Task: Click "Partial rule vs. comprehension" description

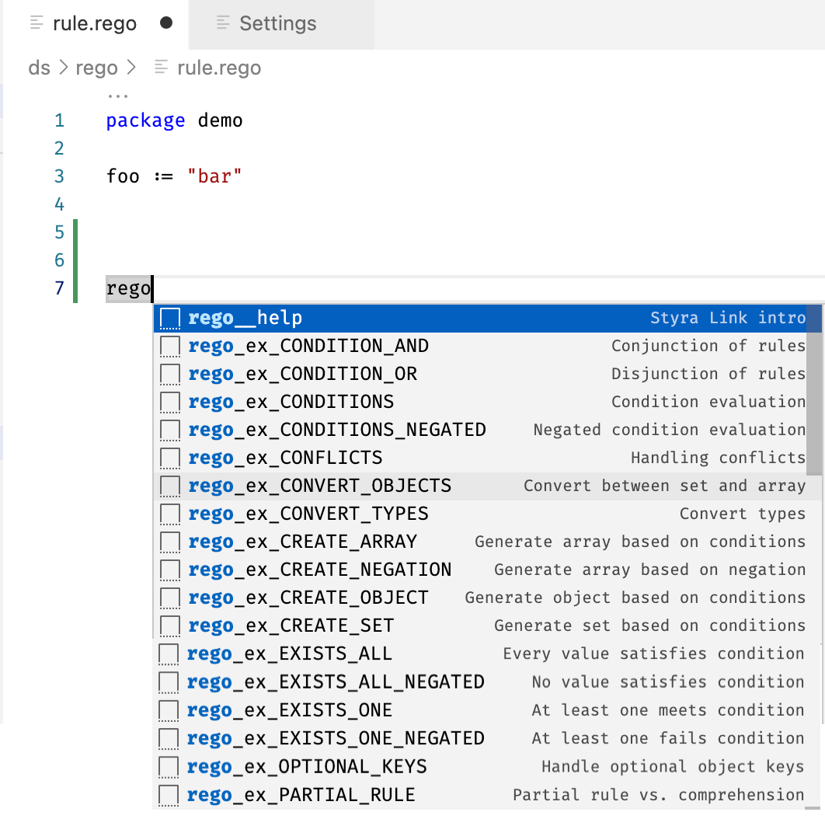Action: [659, 795]
